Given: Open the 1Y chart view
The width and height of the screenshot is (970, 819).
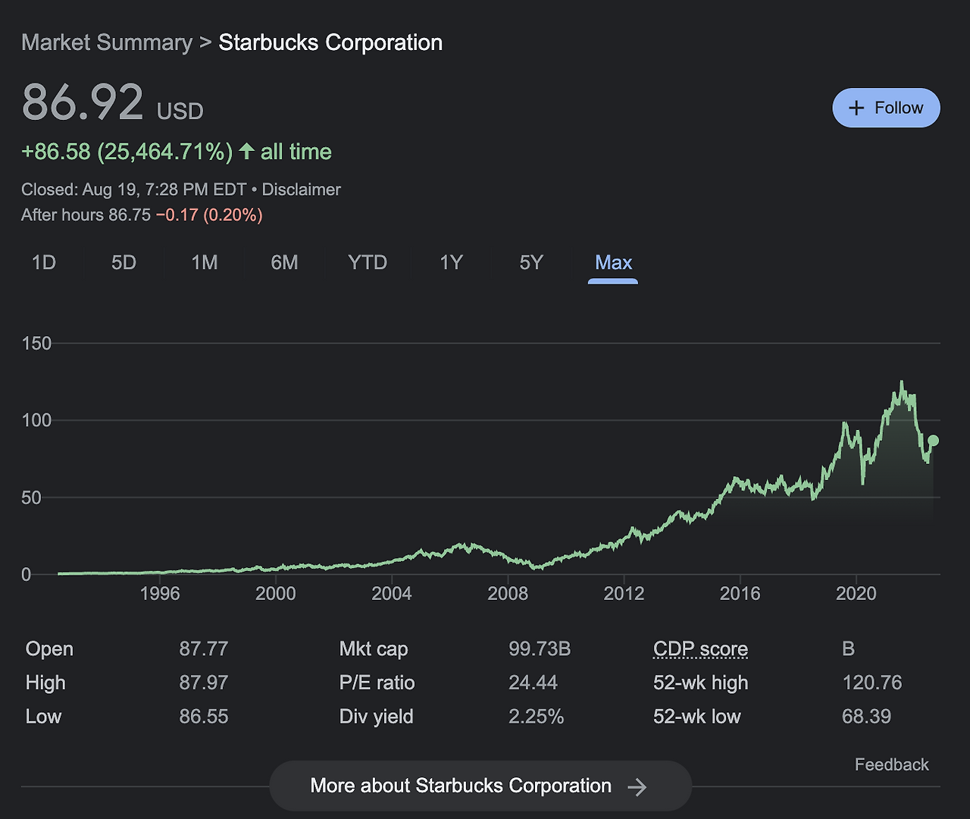Looking at the screenshot, I should coord(451,262).
